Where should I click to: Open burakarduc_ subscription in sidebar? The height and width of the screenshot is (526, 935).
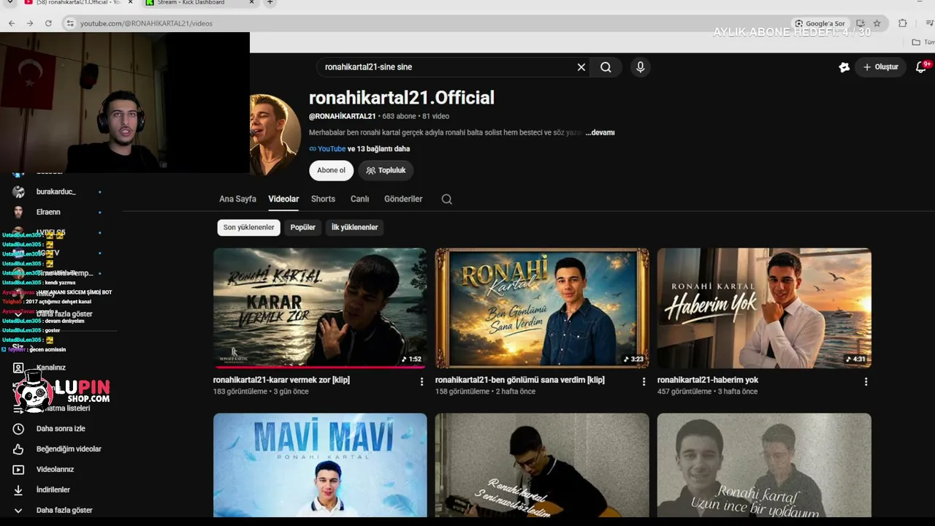[x=56, y=191]
